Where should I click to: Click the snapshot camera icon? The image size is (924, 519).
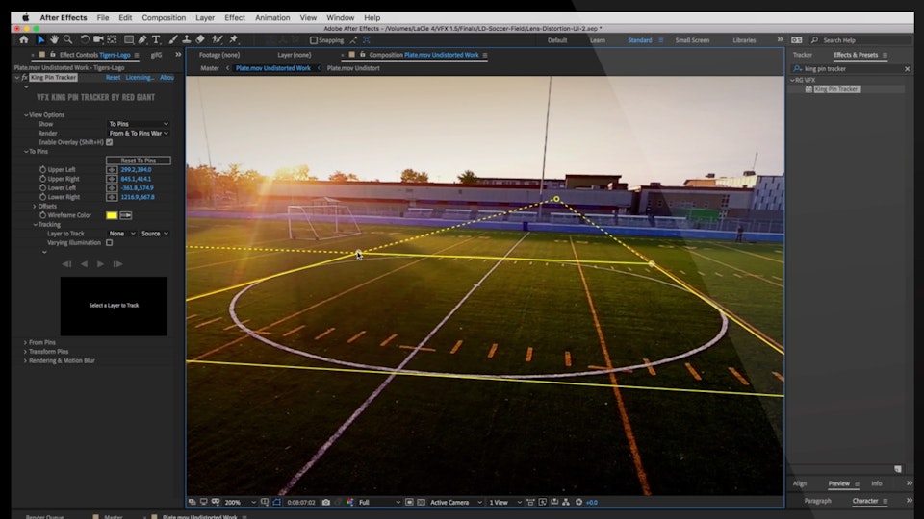tap(326, 502)
